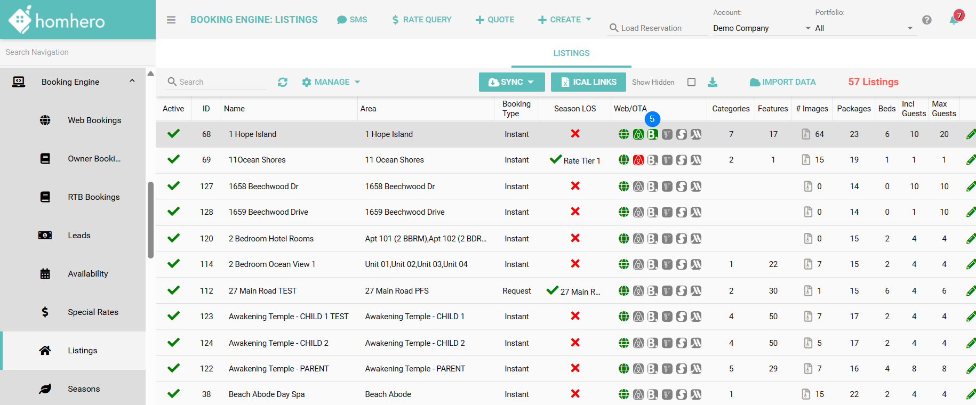
Task: Click the download listings icon
Action: coord(712,82)
